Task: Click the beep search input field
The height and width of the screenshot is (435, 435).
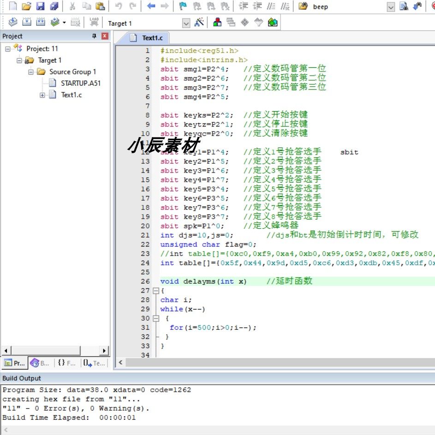Action: point(348,6)
